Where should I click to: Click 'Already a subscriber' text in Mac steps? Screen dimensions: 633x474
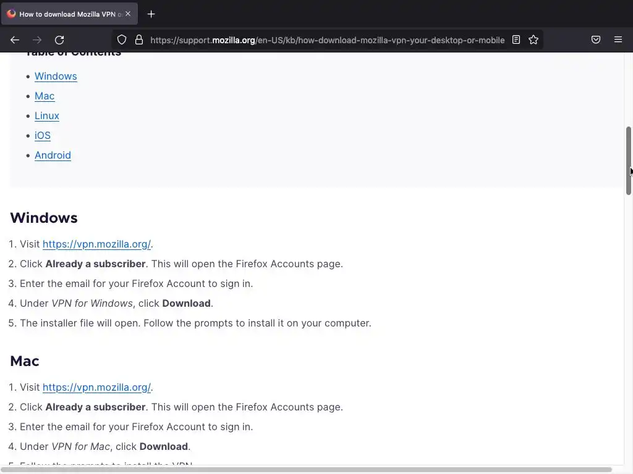pos(95,407)
